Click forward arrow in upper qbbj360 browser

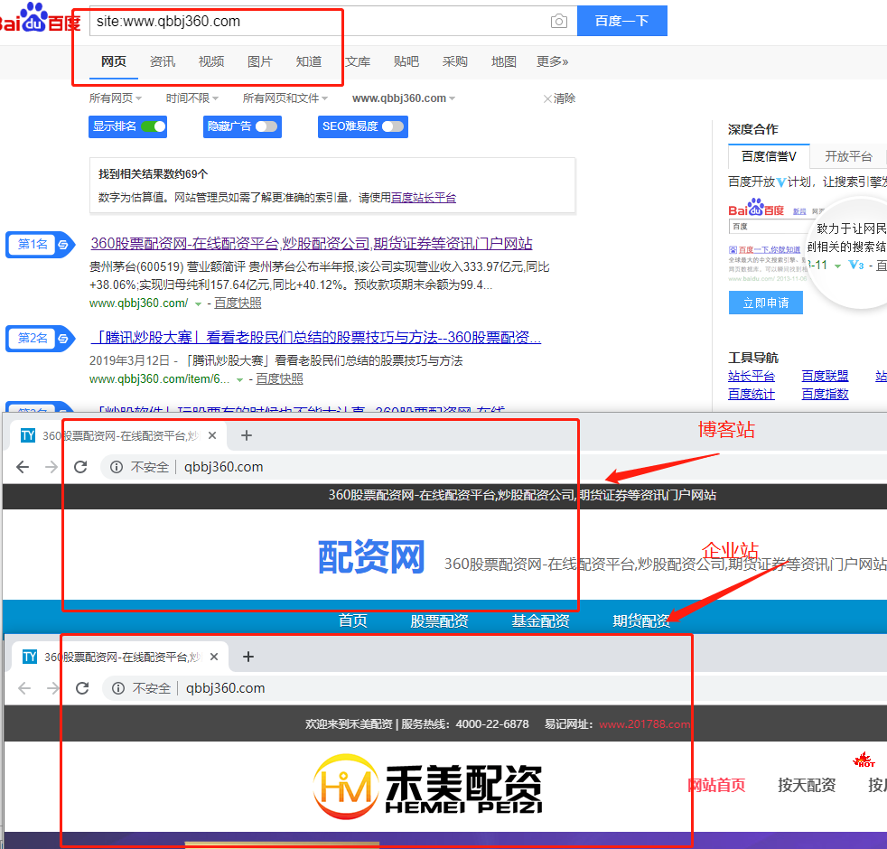click(x=51, y=467)
